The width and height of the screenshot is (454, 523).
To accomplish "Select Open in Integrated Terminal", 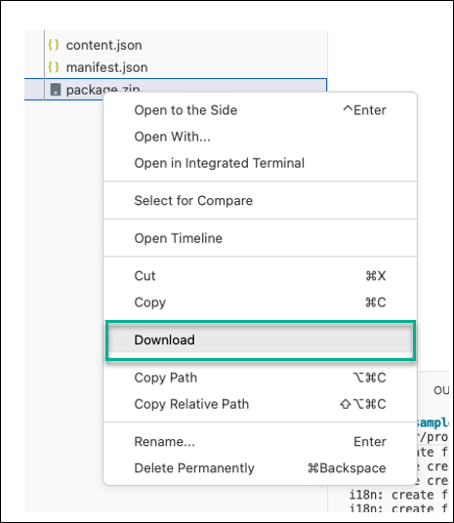I will pyautogui.click(x=260, y=163).
